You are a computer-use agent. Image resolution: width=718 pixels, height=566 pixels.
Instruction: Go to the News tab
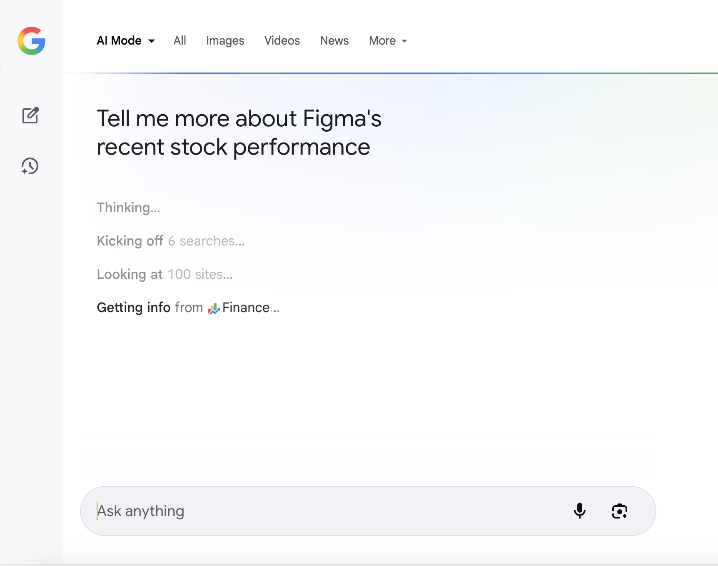click(x=334, y=41)
